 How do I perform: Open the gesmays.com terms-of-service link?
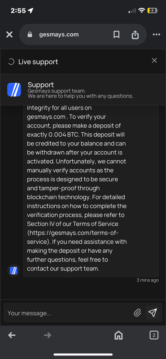click(74, 237)
